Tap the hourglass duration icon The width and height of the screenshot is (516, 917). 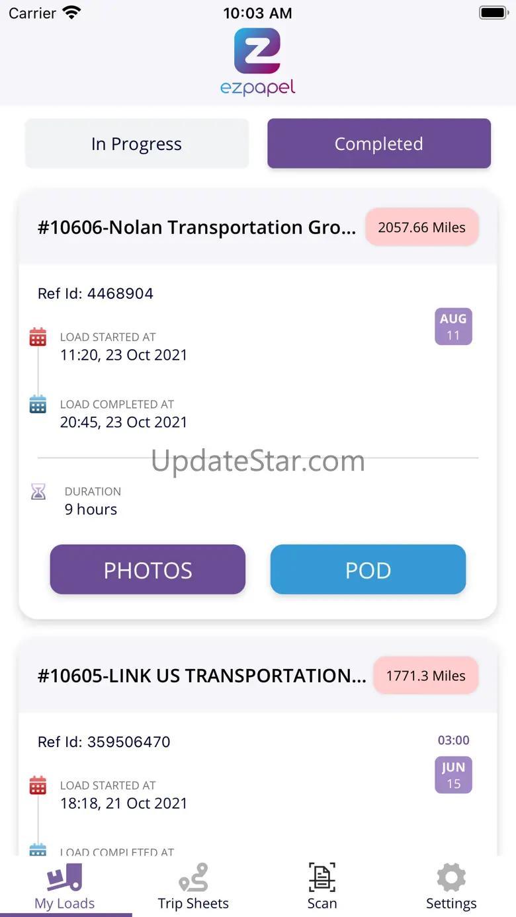(x=38, y=492)
